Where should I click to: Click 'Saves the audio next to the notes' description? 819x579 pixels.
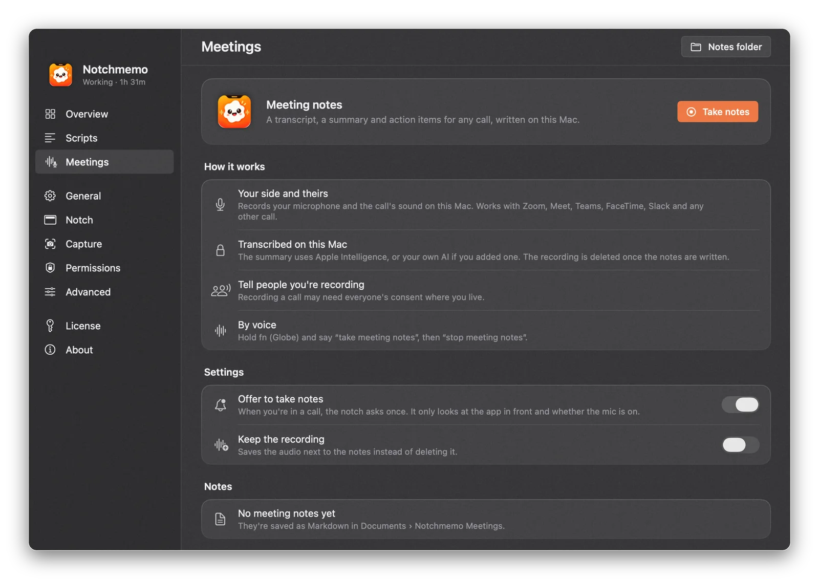coord(348,452)
